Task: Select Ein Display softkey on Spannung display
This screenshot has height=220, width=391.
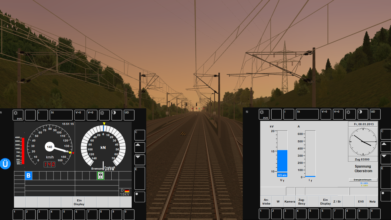Action: 325,202
